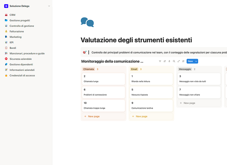The image size is (227, 165).
Task: Open card 7 Messaggio non chiaro
Action: [199, 92]
